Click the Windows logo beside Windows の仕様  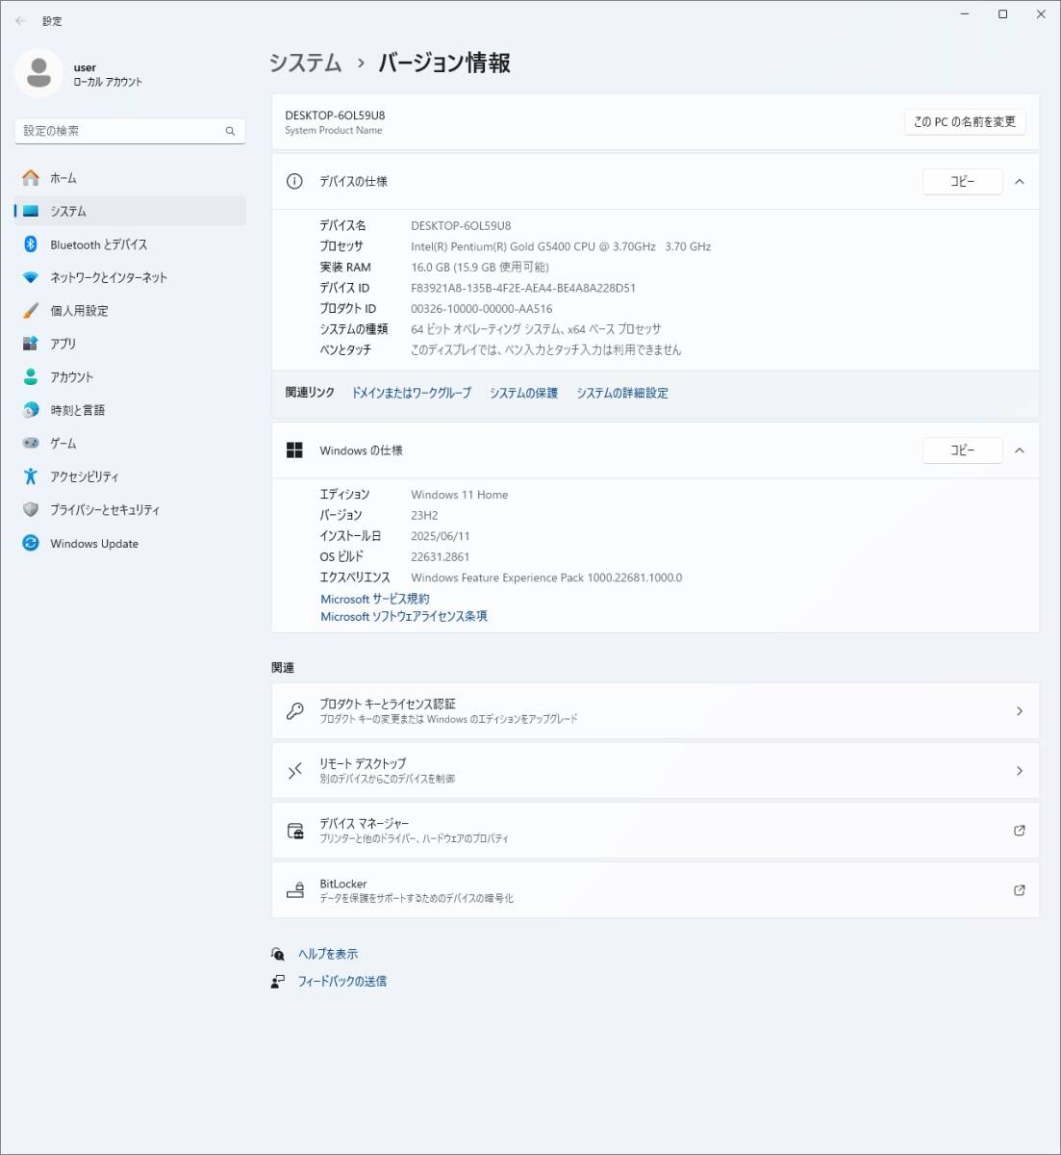(x=295, y=450)
